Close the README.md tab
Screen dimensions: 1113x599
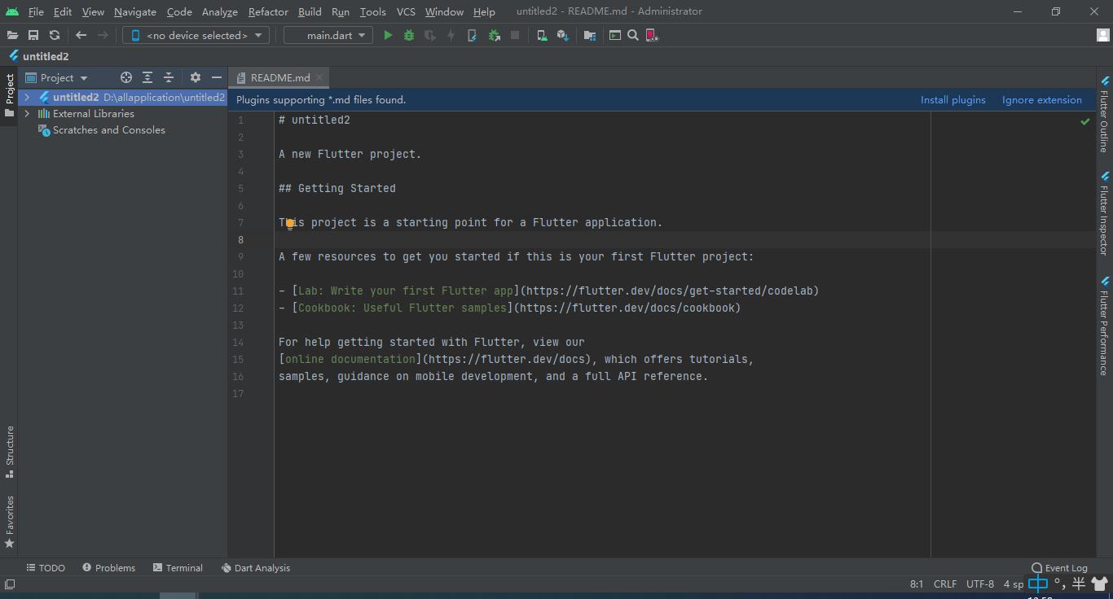pos(320,77)
